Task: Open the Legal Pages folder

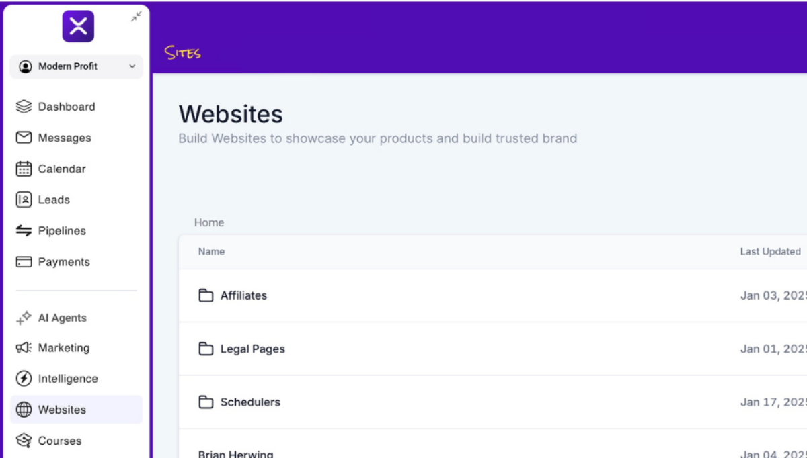Action: pos(252,349)
